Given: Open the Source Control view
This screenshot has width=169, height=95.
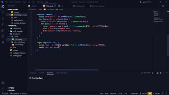Looking at the screenshot, I should tap(3, 18).
